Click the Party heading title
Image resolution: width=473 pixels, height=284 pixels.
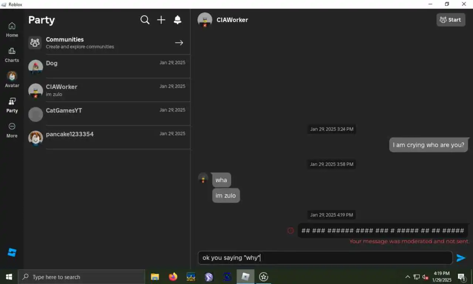click(x=41, y=20)
